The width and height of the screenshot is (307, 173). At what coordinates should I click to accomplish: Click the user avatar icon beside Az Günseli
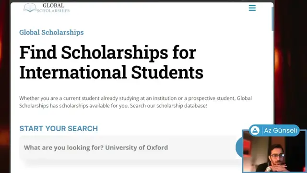pyautogui.click(x=255, y=130)
